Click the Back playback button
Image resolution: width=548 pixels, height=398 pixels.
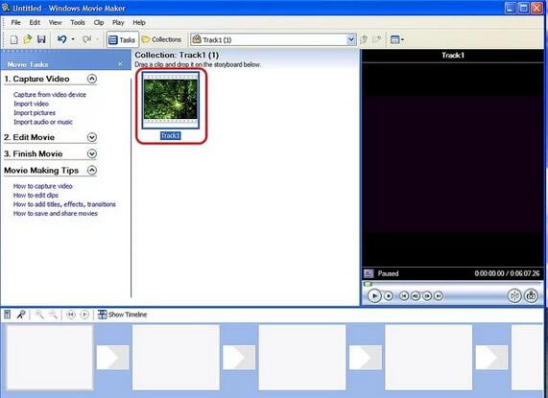coord(404,296)
